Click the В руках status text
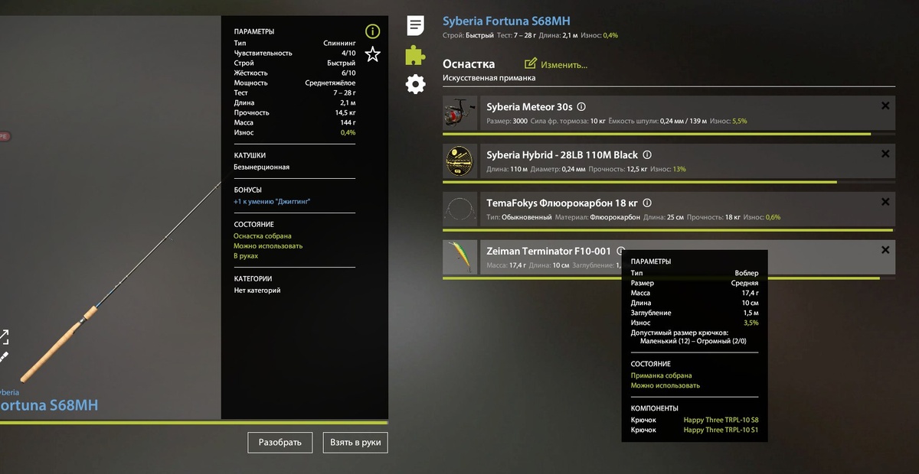Image resolution: width=919 pixels, height=474 pixels. (246, 256)
